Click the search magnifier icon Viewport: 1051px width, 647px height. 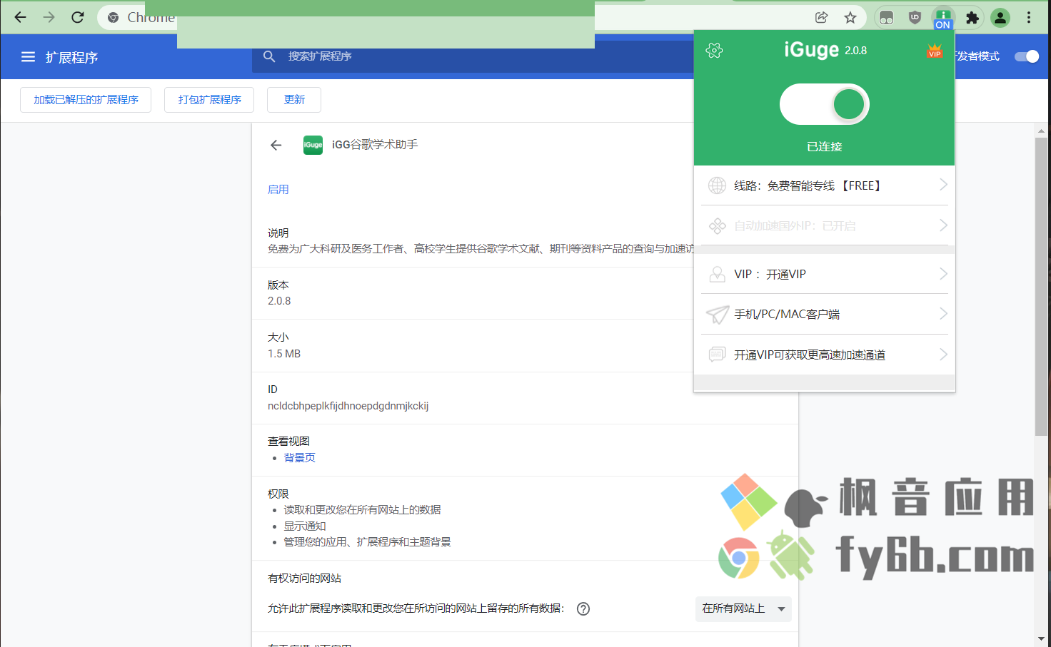tap(269, 56)
